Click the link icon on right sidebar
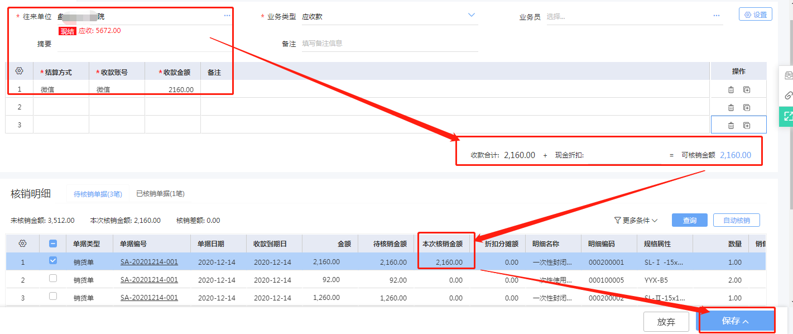This screenshot has height=334, width=793. pyautogui.click(x=788, y=96)
